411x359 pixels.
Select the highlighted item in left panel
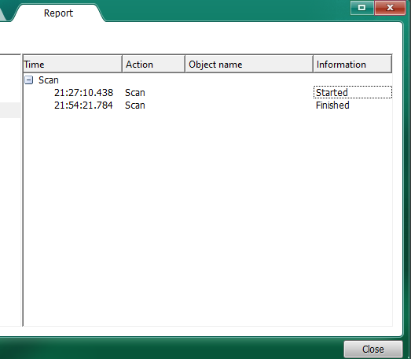(10, 110)
